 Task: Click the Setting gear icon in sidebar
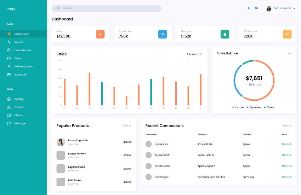point(9,99)
